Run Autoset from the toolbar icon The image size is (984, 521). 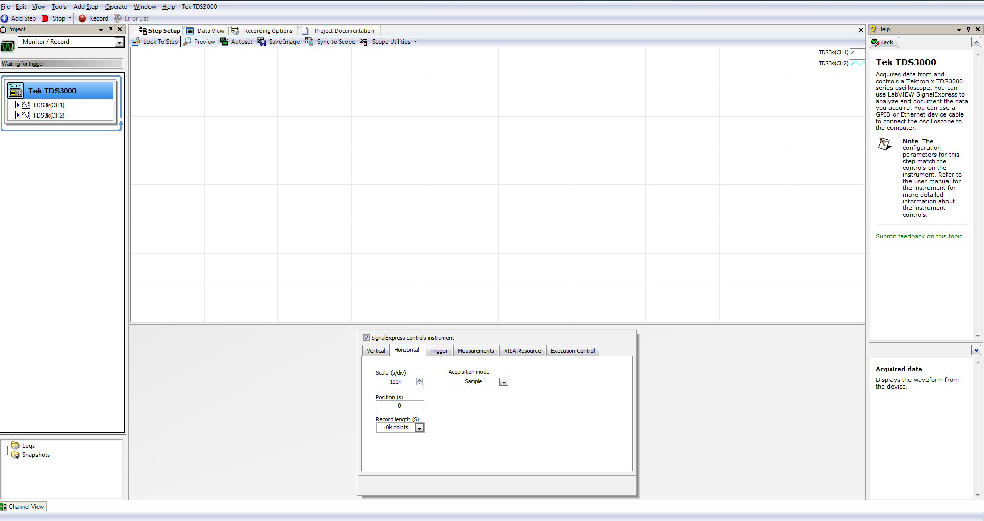pos(224,42)
